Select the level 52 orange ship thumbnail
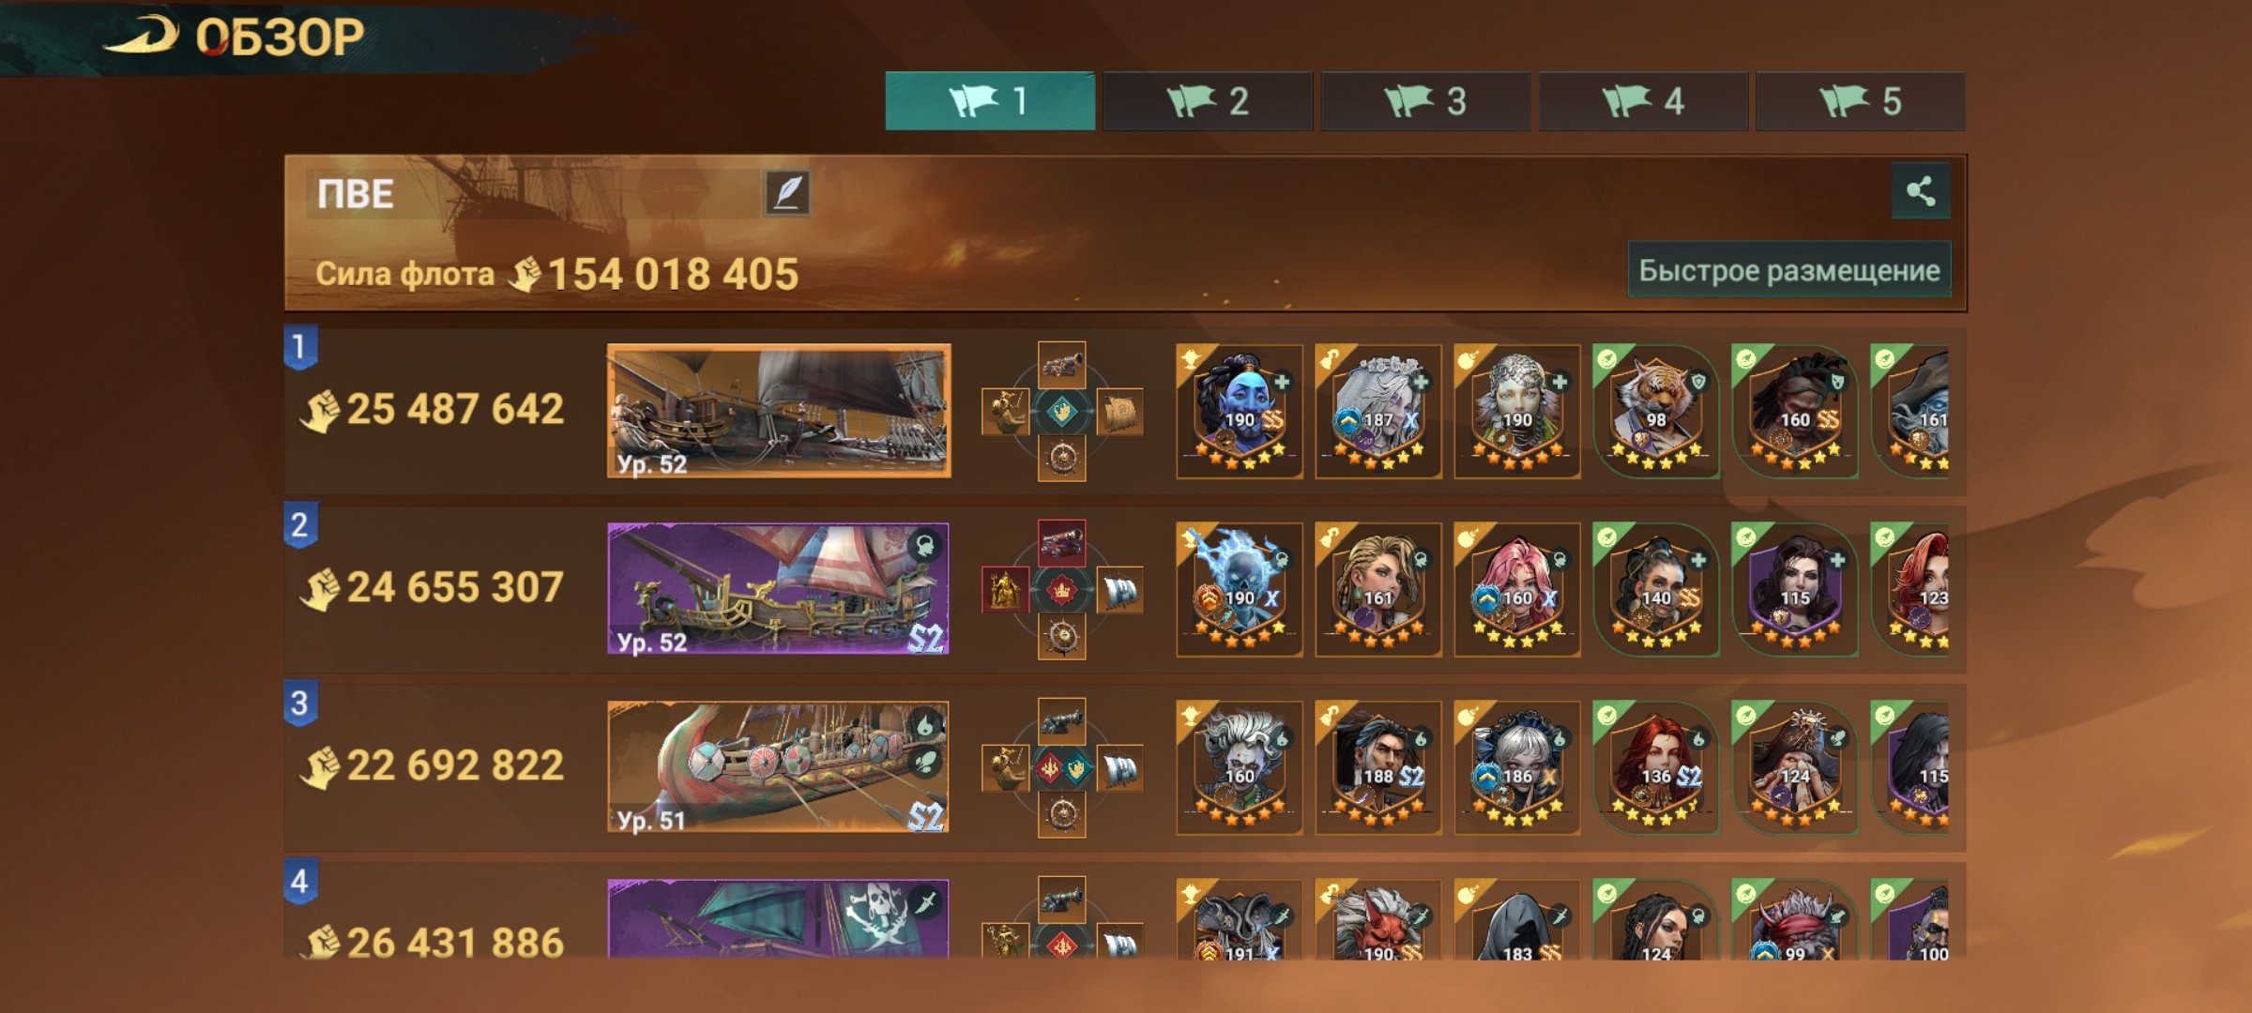Image resolution: width=2252 pixels, height=1013 pixels. click(779, 411)
